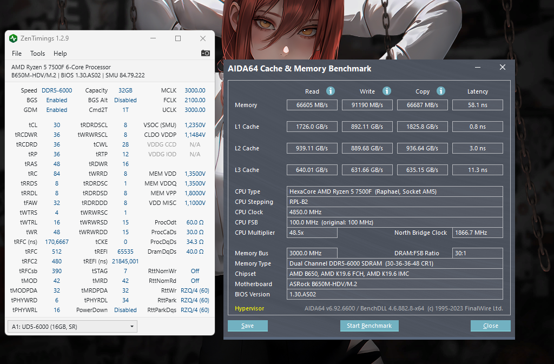Expand the A1: UD5-6000 module dropdown
Image resolution: width=554 pixels, height=364 pixels.
tap(72, 327)
